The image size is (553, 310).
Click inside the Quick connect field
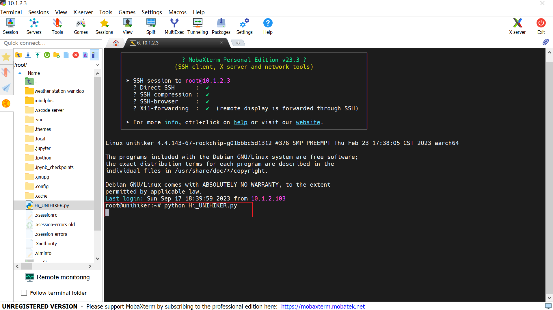(x=51, y=43)
